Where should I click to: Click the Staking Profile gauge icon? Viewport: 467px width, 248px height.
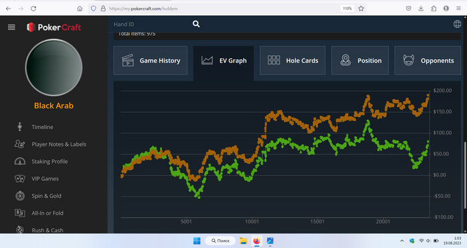[x=20, y=161]
